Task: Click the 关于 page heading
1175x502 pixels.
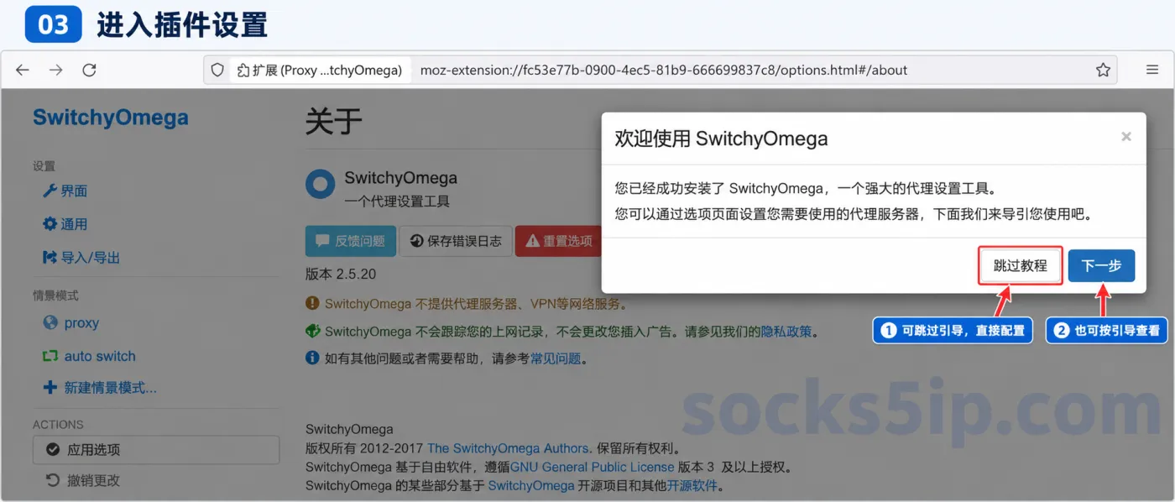Action: pos(333,123)
